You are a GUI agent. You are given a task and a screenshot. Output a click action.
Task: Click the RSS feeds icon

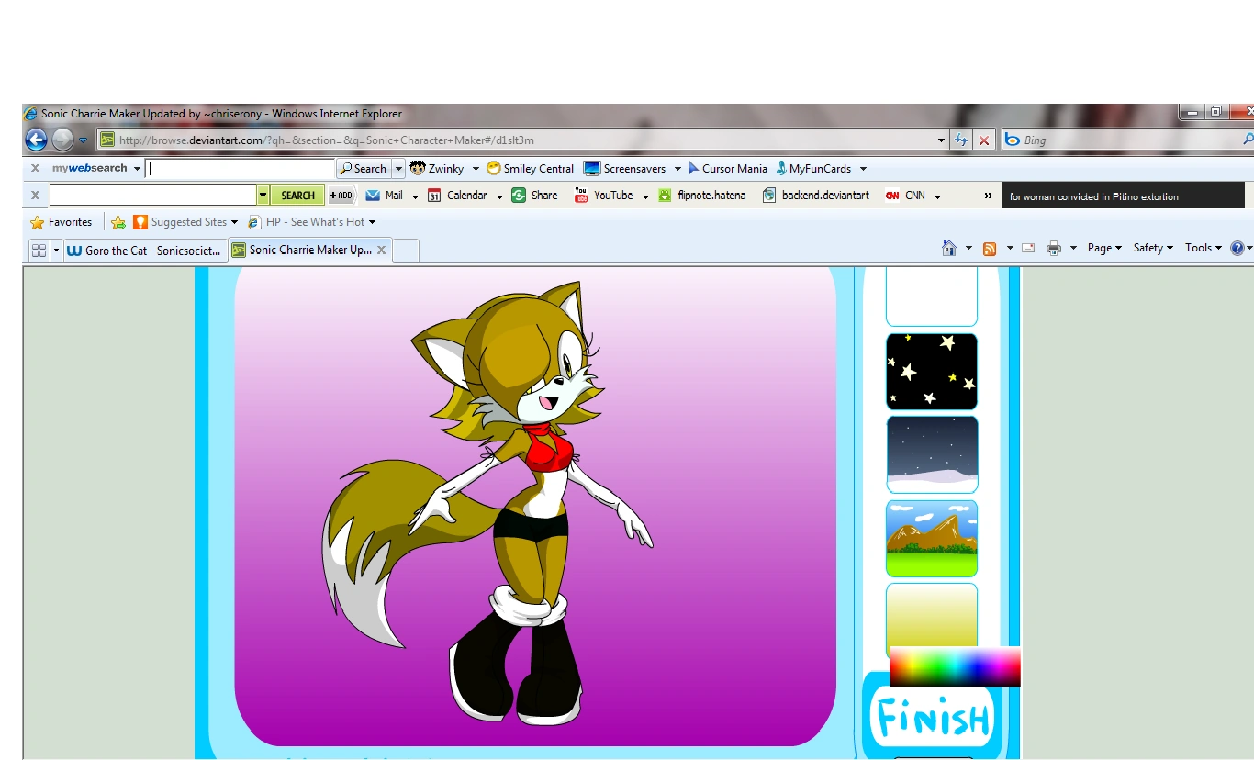coord(990,248)
